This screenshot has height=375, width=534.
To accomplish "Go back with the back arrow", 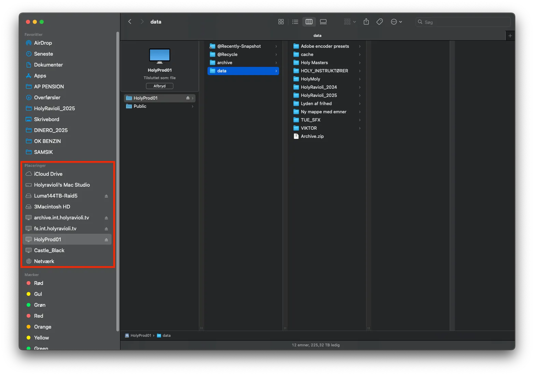I will click(x=130, y=21).
